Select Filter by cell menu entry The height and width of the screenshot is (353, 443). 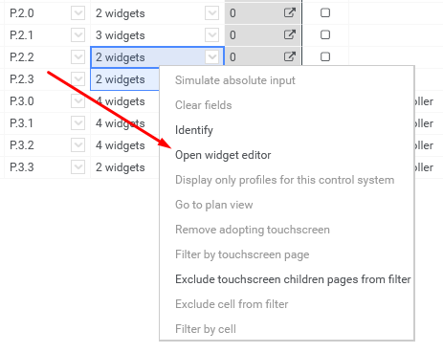(x=206, y=329)
